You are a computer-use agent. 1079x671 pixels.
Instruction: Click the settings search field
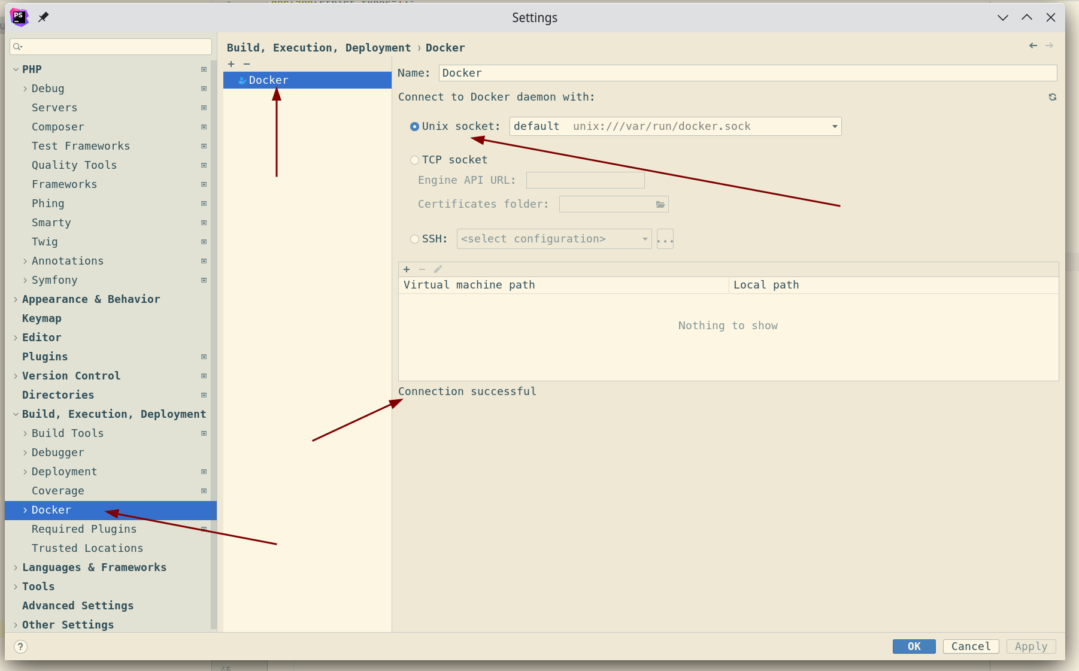click(x=110, y=46)
